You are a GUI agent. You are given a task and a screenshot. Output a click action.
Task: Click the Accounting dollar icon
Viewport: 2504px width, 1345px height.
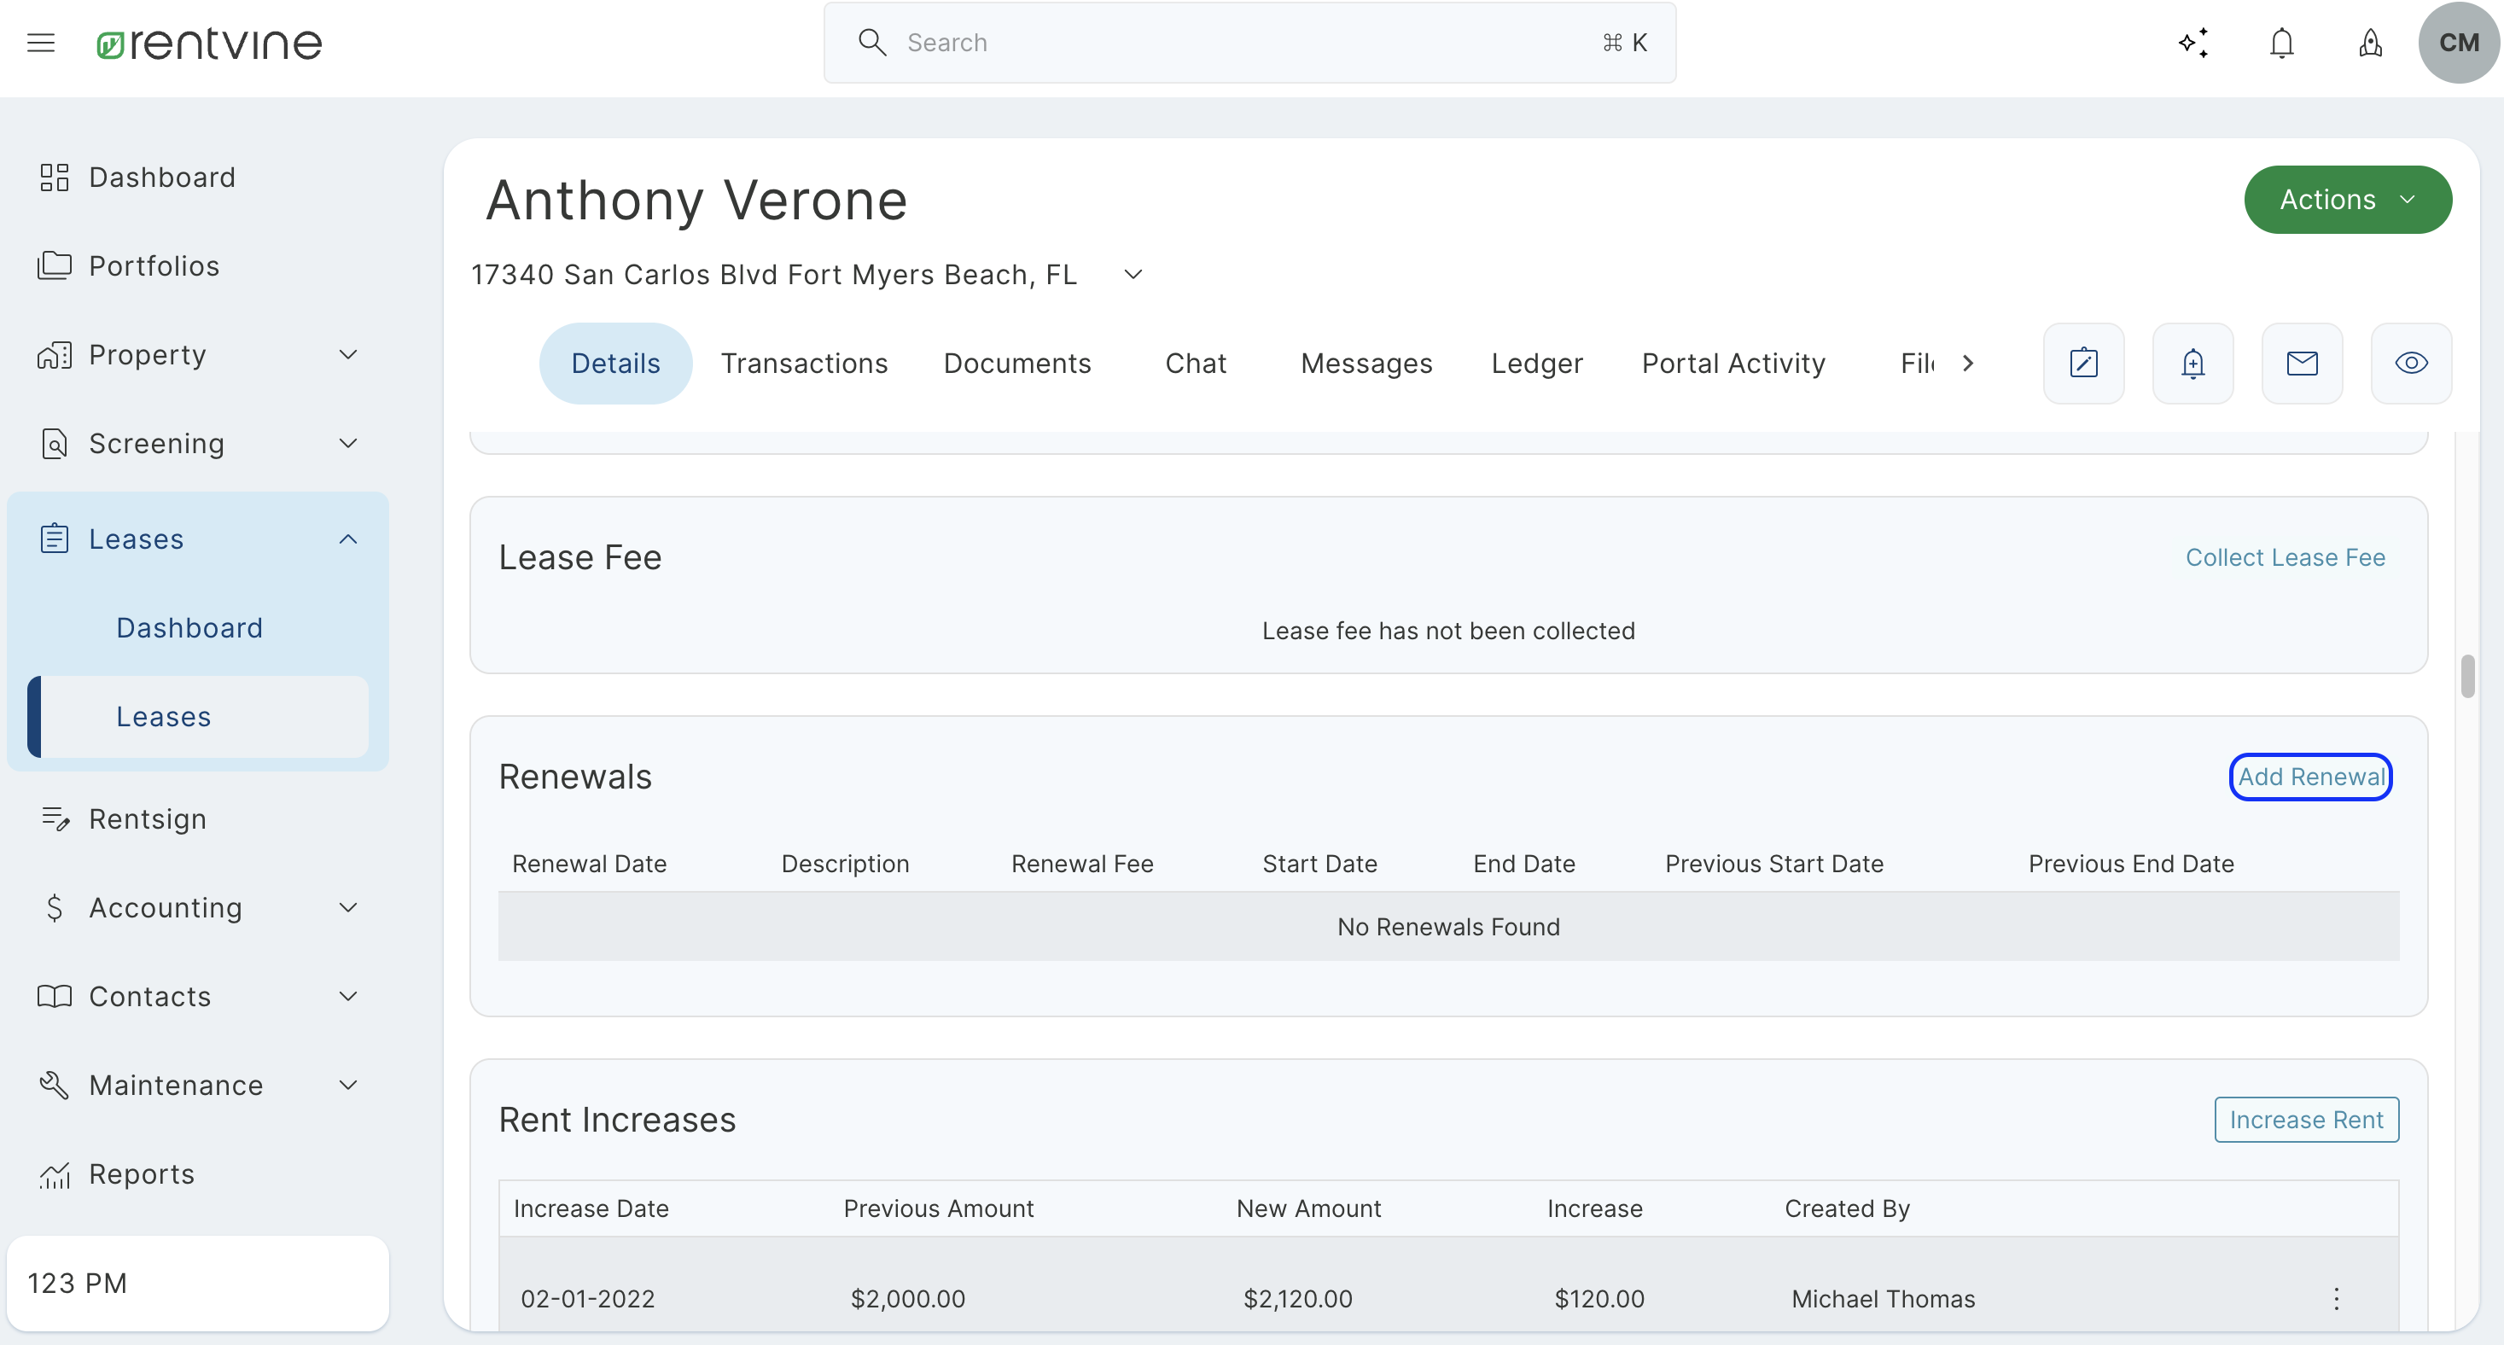click(x=55, y=906)
